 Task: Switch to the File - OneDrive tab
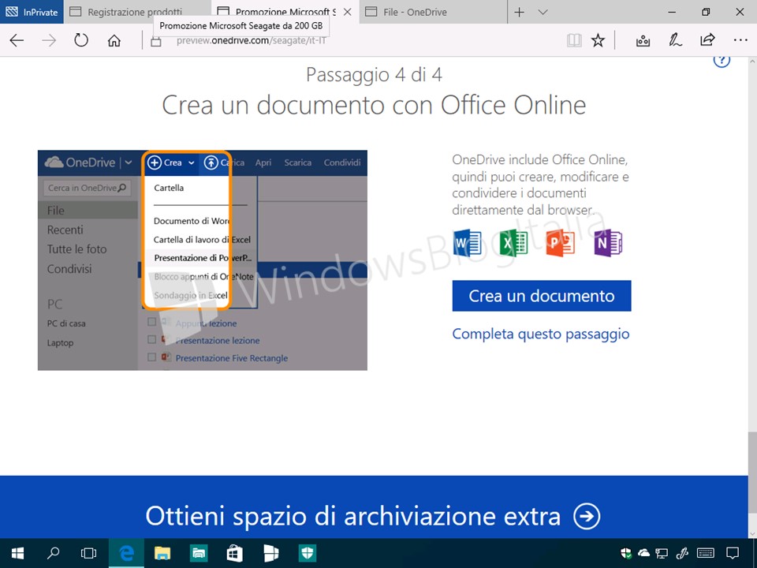click(434, 12)
